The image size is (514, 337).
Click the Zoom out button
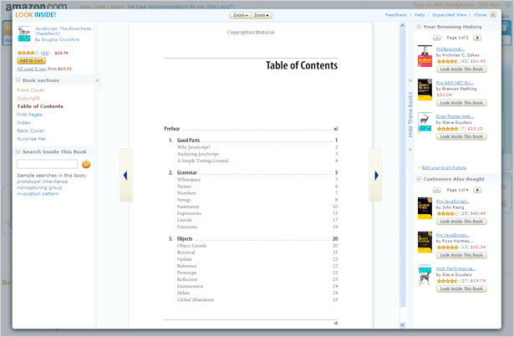pos(240,15)
